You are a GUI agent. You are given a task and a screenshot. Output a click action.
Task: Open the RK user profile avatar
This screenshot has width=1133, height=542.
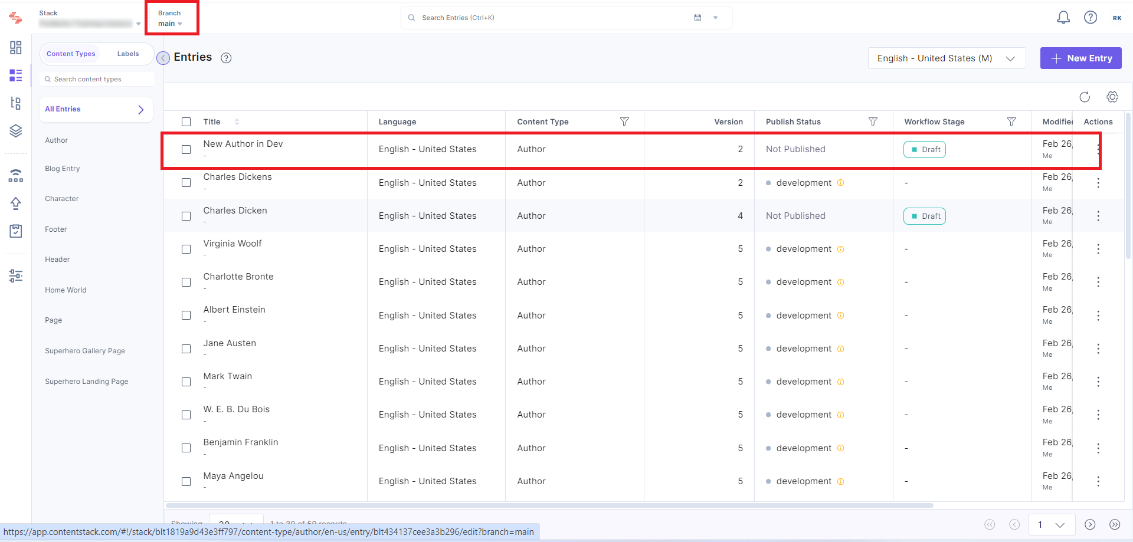point(1117,18)
